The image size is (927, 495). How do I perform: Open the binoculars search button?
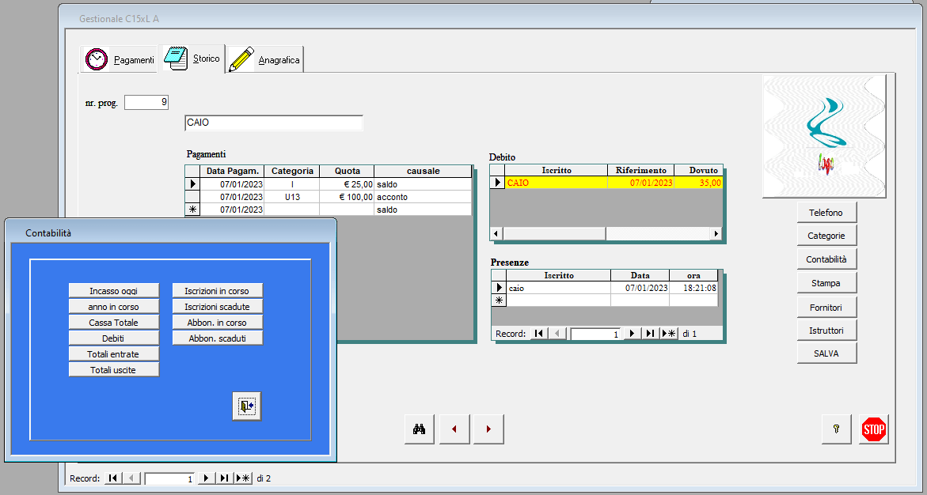420,429
